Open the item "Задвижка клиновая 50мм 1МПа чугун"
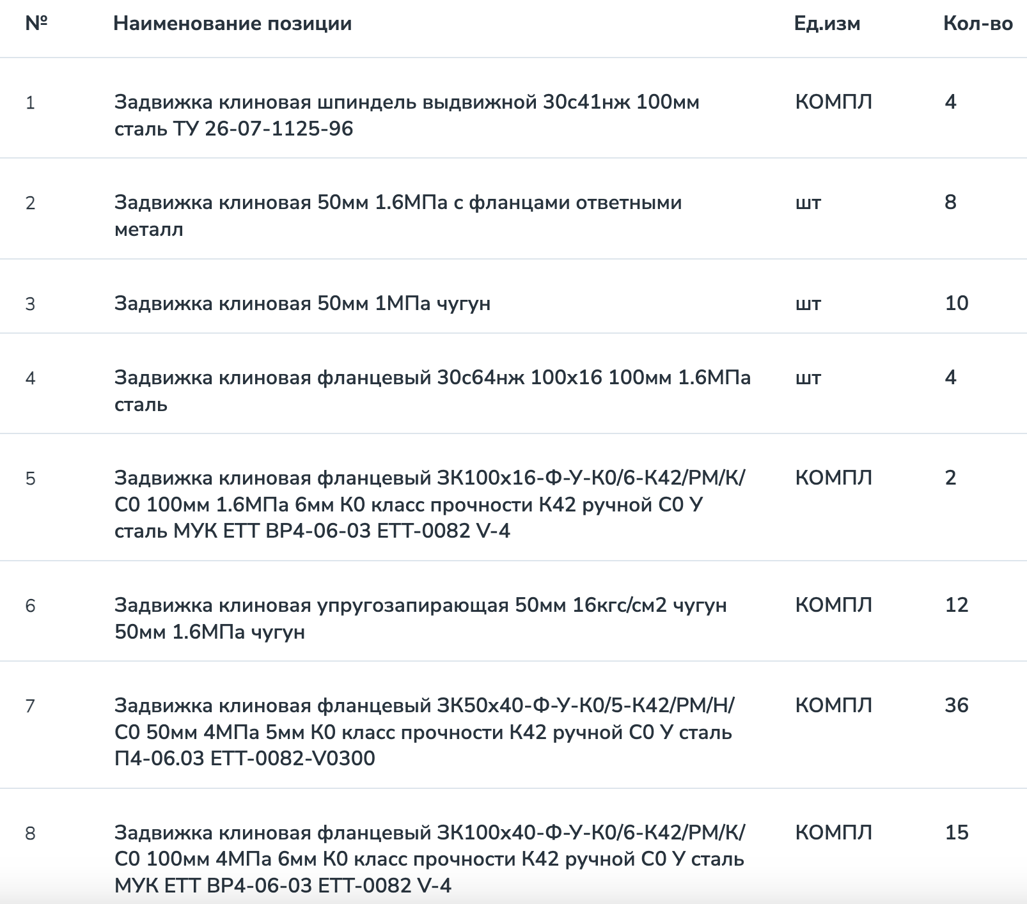The height and width of the screenshot is (904, 1027). (x=302, y=303)
